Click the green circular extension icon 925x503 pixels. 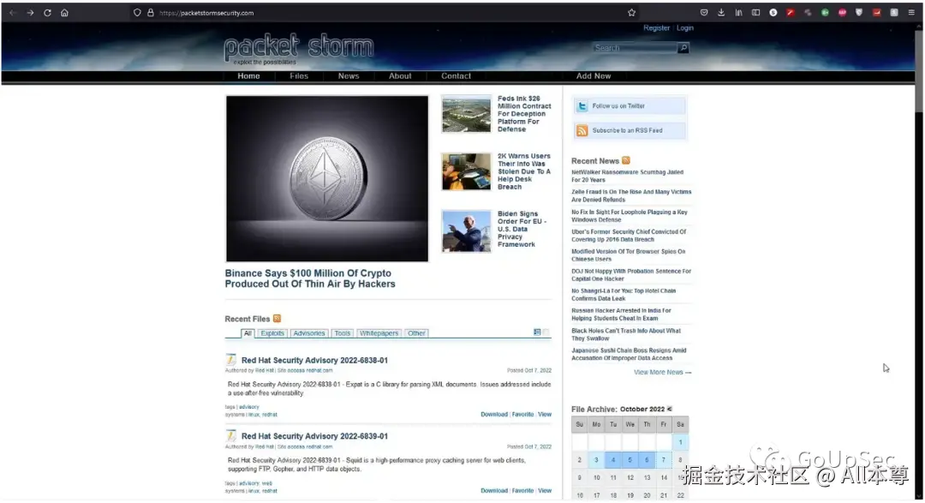825,12
